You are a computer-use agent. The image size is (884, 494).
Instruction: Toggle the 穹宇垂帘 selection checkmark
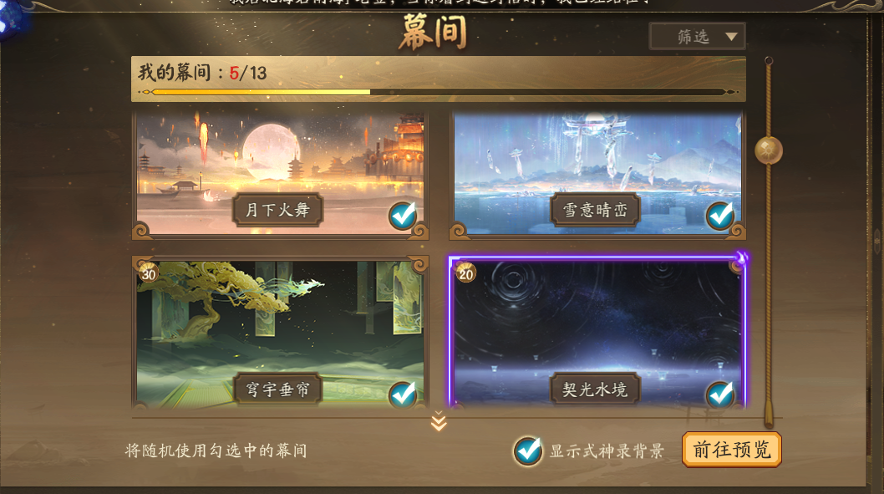point(403,395)
